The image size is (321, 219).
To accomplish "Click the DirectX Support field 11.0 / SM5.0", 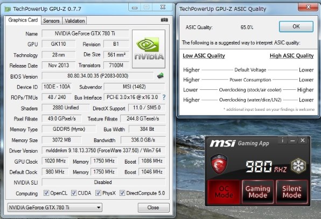I will pyautogui.click(x=147, y=108).
